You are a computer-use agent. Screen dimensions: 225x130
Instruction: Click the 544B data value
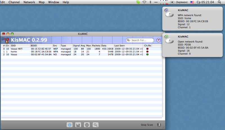tap(111, 52)
